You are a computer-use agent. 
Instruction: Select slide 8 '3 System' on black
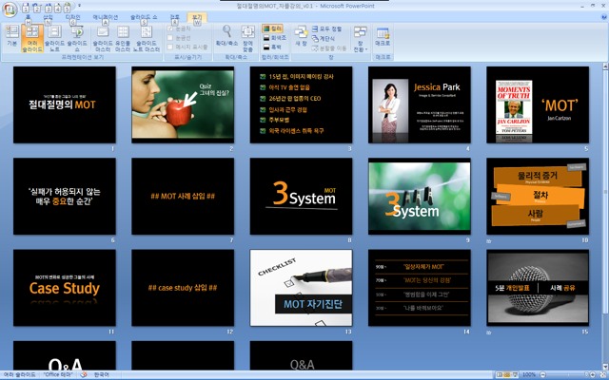click(x=301, y=197)
